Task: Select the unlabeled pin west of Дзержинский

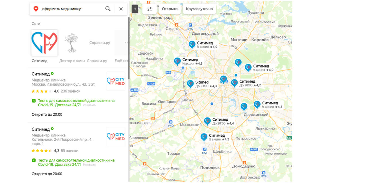Action: tap(244, 106)
